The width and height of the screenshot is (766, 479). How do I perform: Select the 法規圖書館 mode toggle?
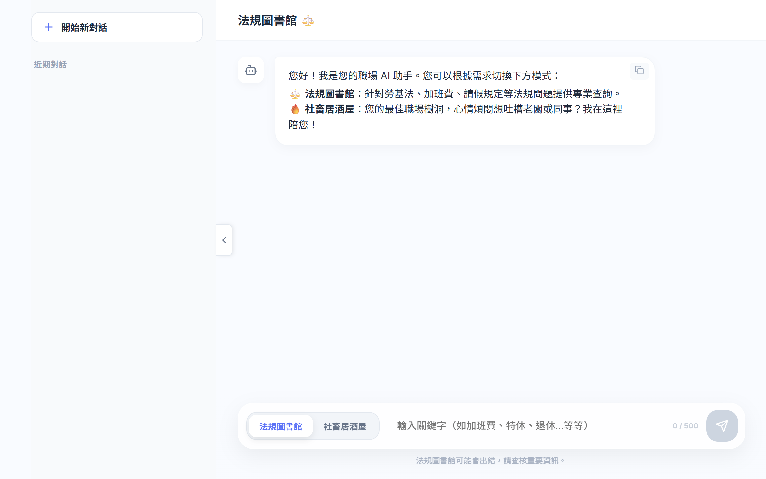pyautogui.click(x=281, y=426)
